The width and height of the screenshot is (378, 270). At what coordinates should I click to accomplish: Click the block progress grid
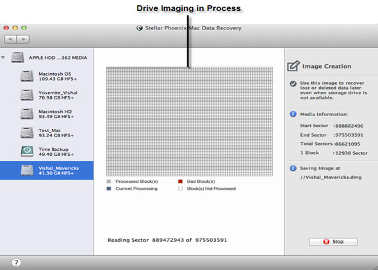[190, 121]
